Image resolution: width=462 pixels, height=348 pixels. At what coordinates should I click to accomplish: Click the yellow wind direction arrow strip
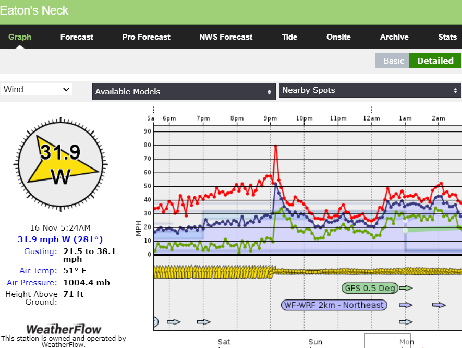pyautogui.click(x=308, y=272)
